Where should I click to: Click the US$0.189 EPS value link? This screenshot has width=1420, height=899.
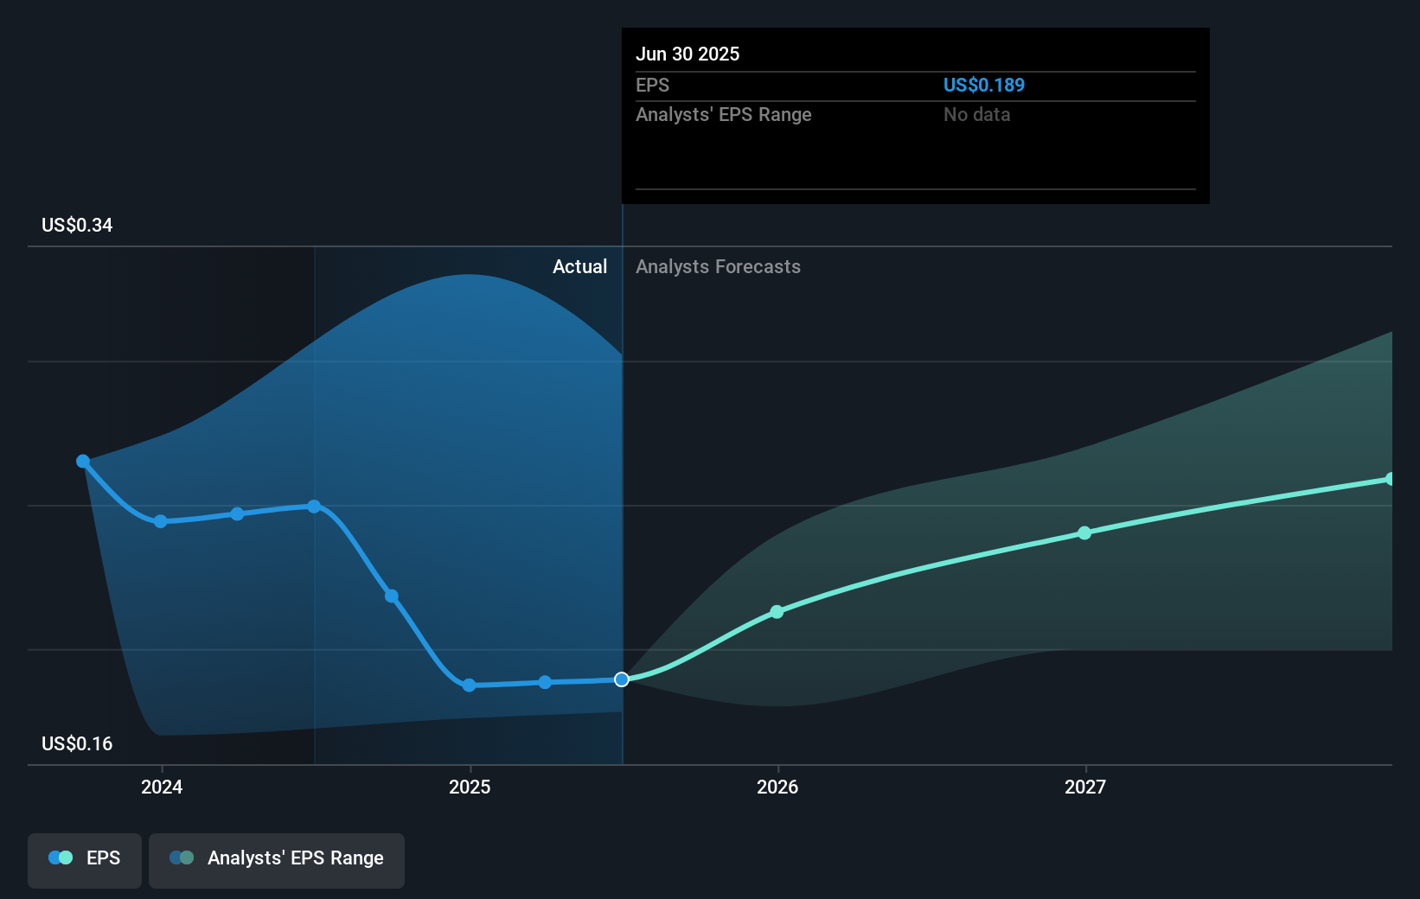pyautogui.click(x=983, y=85)
